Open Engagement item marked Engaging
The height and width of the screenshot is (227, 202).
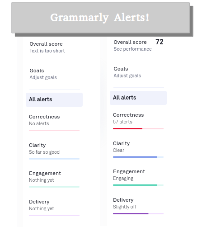pos(138,177)
